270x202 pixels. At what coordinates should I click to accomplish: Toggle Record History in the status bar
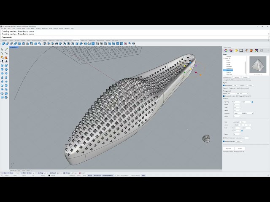[x=135, y=175]
